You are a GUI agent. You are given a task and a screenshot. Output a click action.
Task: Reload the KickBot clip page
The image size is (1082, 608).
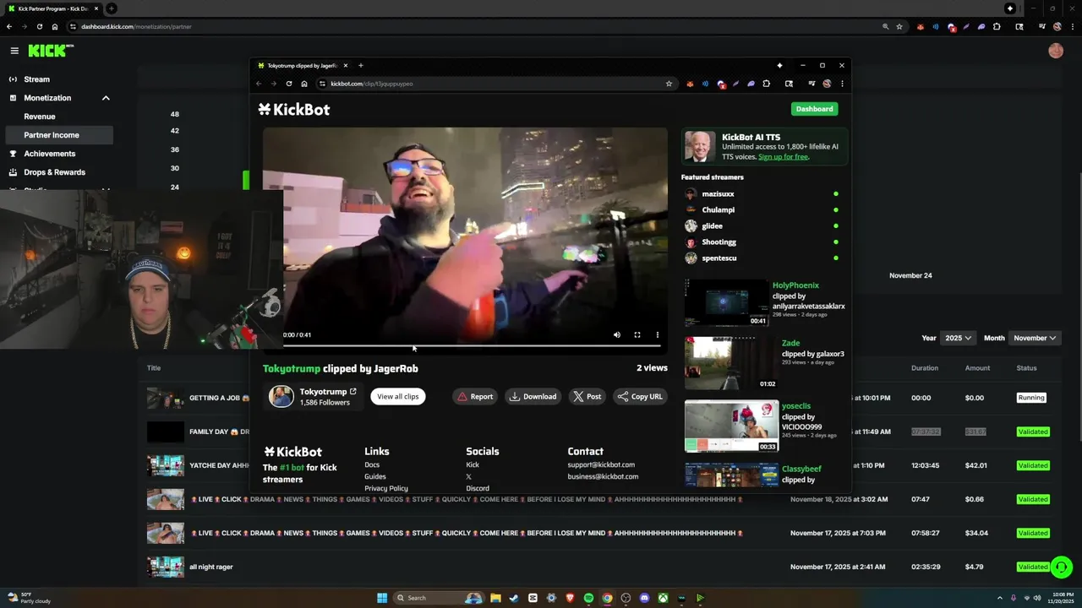pos(289,84)
